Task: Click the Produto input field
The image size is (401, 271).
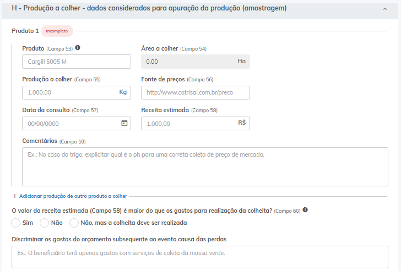Action: 76,62
